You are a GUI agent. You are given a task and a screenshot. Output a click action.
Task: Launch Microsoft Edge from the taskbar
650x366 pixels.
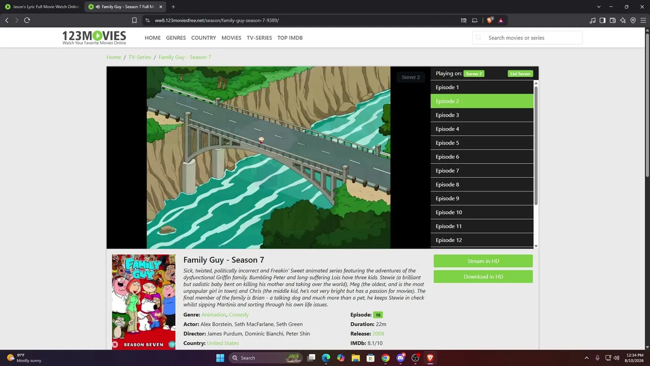pyautogui.click(x=326, y=358)
